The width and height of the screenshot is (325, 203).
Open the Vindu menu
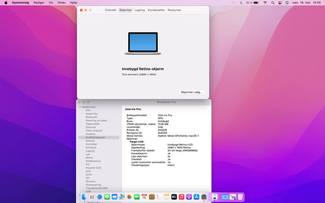tap(61, 3)
